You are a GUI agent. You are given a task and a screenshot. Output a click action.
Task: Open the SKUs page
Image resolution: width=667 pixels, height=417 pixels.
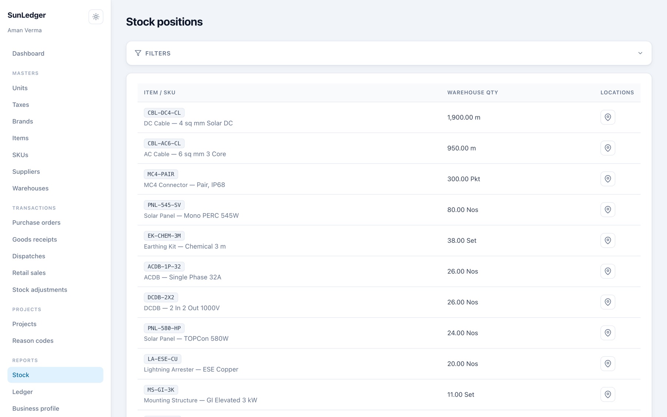tap(55, 155)
